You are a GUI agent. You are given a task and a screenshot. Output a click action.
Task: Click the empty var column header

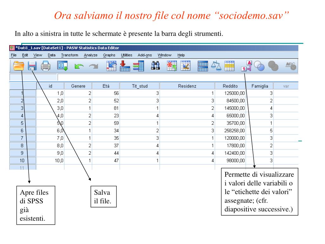[286, 86]
